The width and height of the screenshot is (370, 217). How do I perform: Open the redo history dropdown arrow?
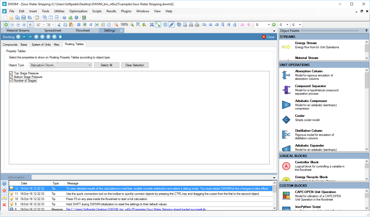(53, 25)
